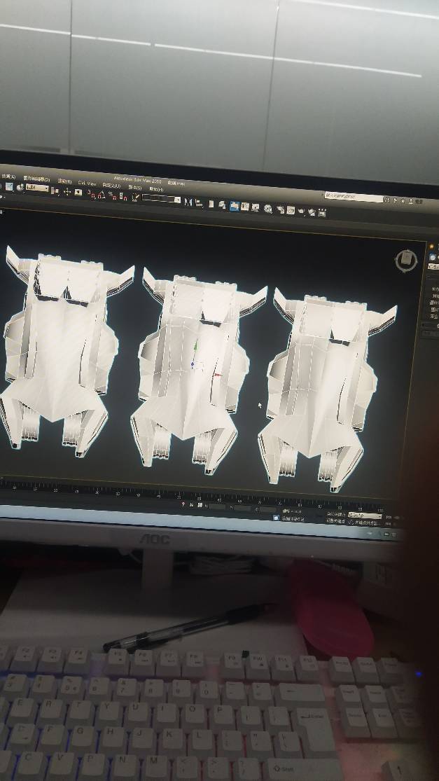Toggle Spinner Snap
The width and height of the screenshot is (439, 781).
(x=123, y=196)
